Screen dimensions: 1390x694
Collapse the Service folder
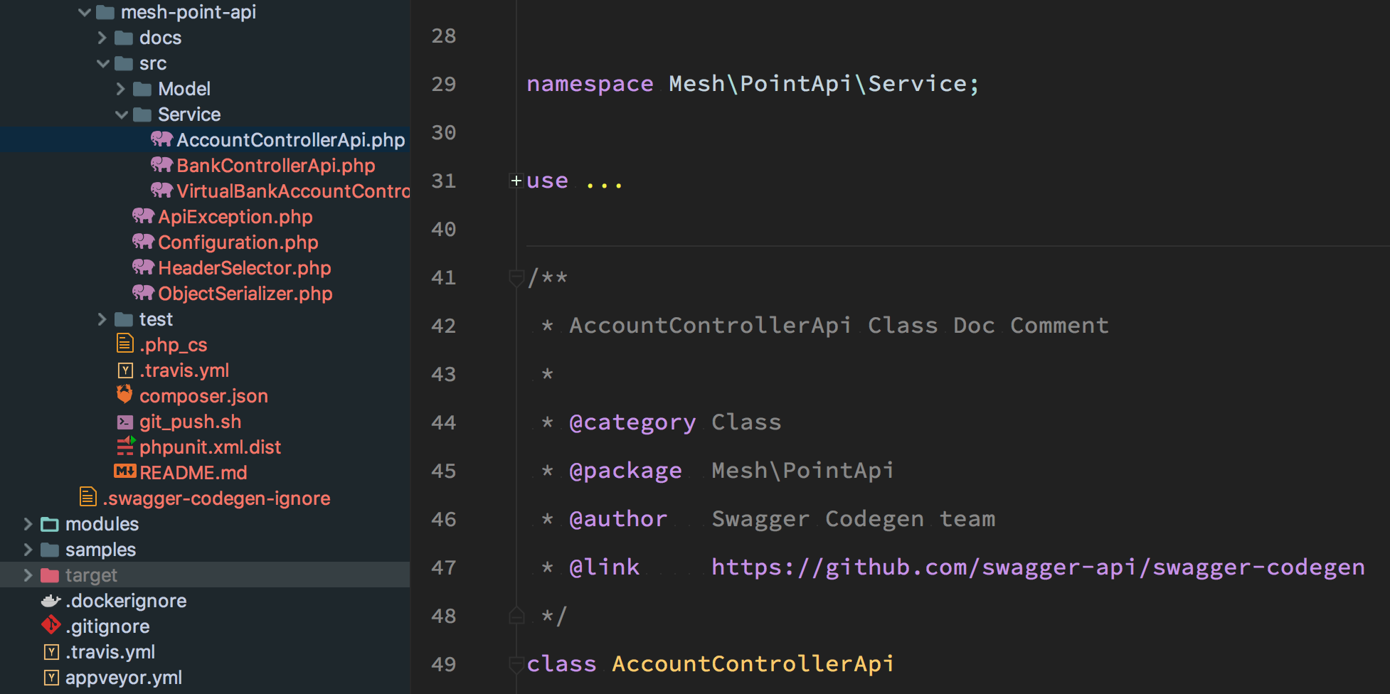point(121,114)
